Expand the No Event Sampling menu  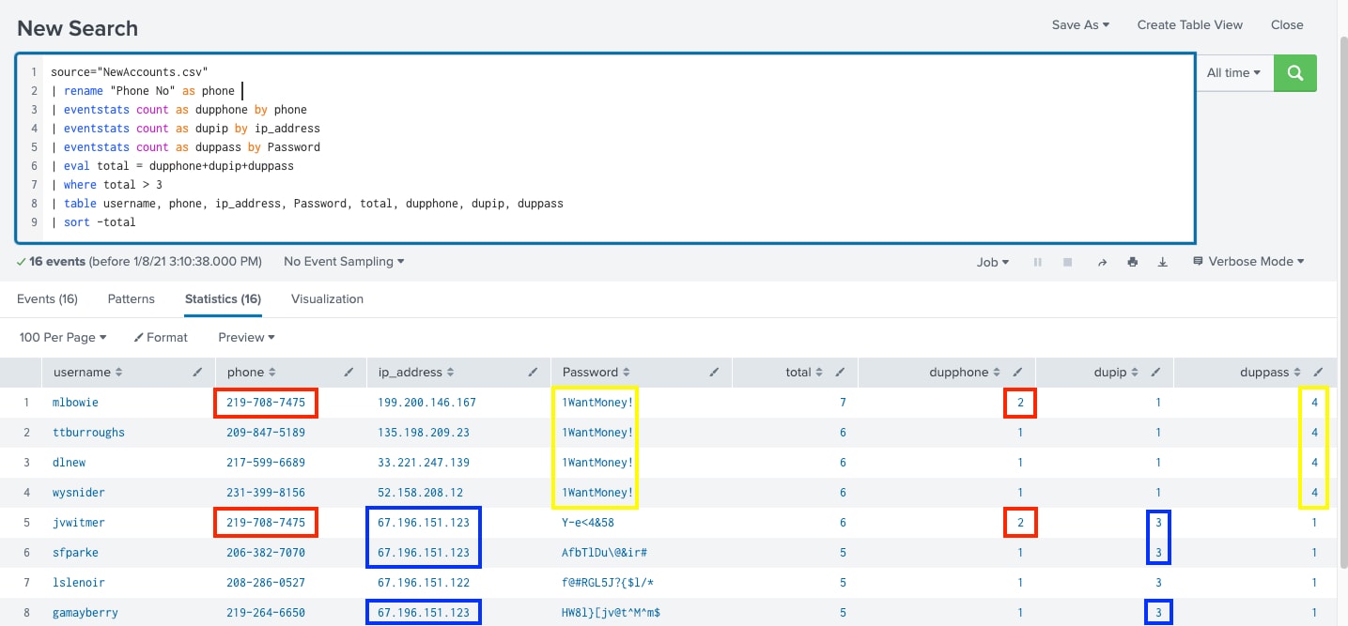coord(344,262)
